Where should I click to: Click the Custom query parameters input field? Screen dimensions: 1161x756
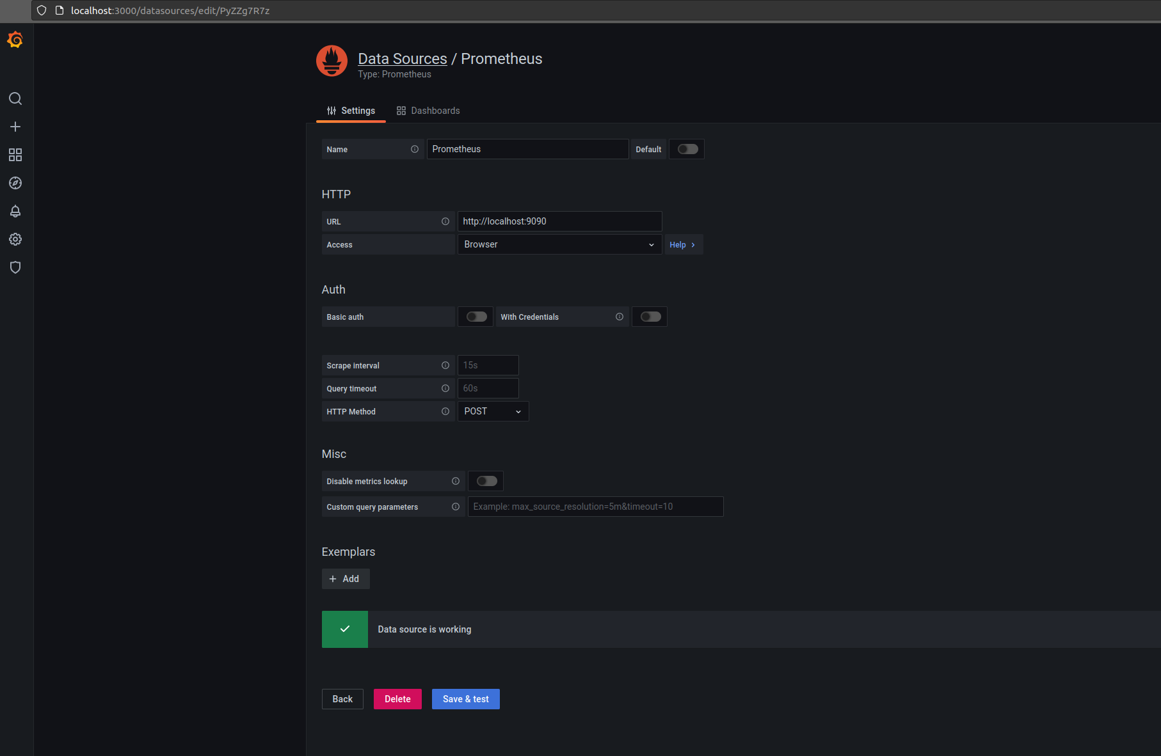point(595,507)
